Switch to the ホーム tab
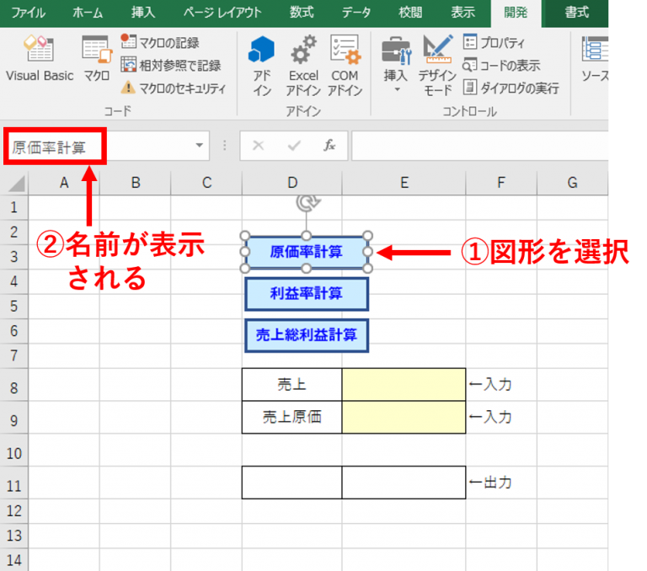 [x=88, y=13]
